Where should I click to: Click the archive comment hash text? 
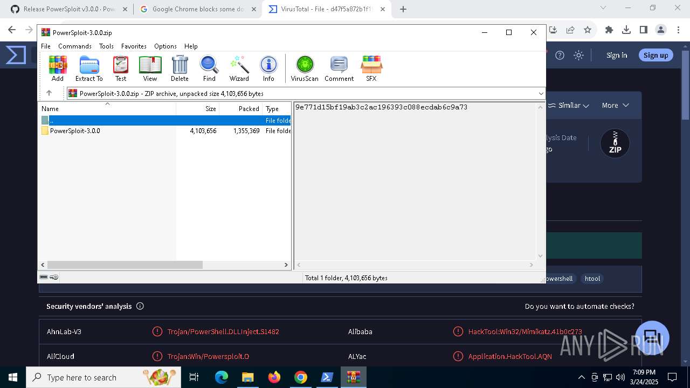(x=381, y=107)
